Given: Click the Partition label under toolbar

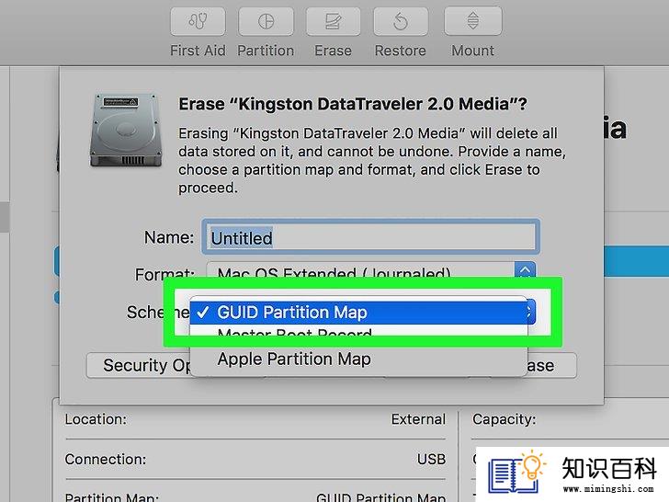Looking at the screenshot, I should 266,51.
